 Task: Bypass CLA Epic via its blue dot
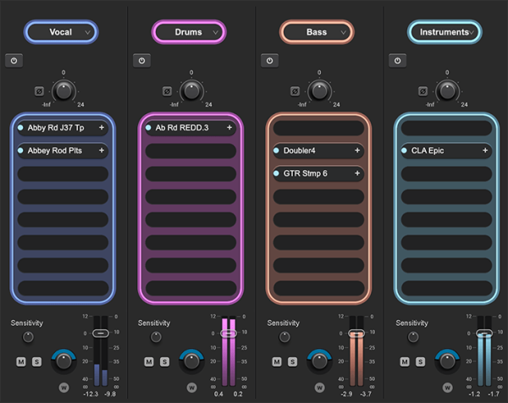404,151
